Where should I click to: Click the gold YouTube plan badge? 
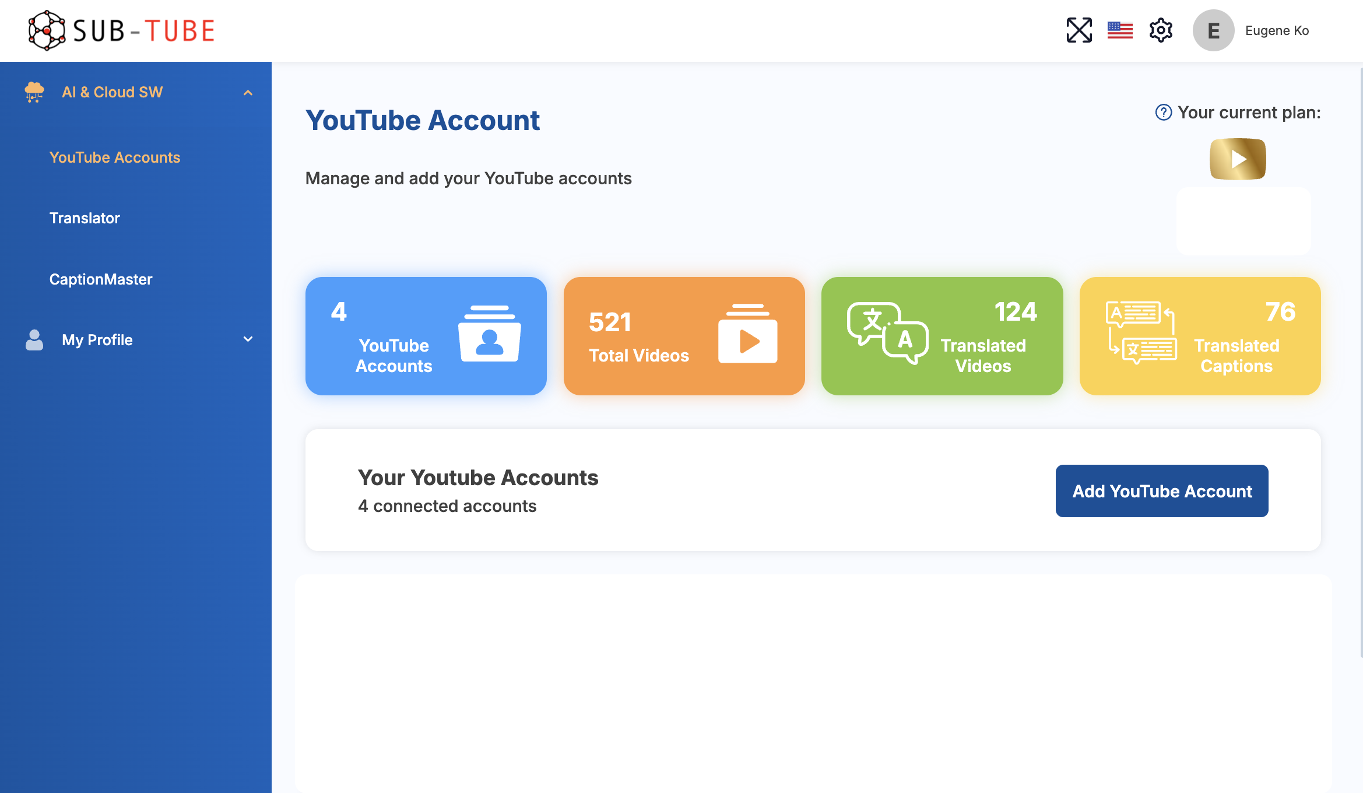(x=1237, y=159)
